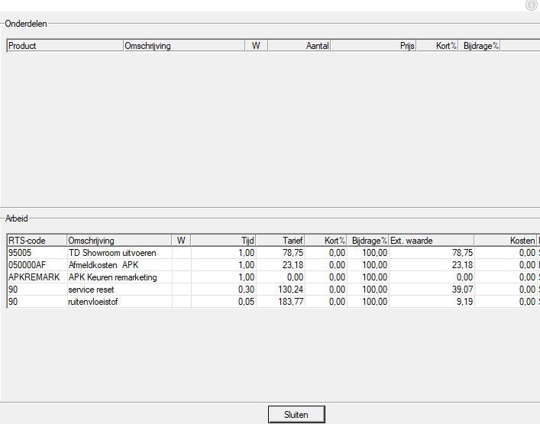Click the Sluiten button
Viewport: 540px width, 424px height.
click(x=296, y=414)
